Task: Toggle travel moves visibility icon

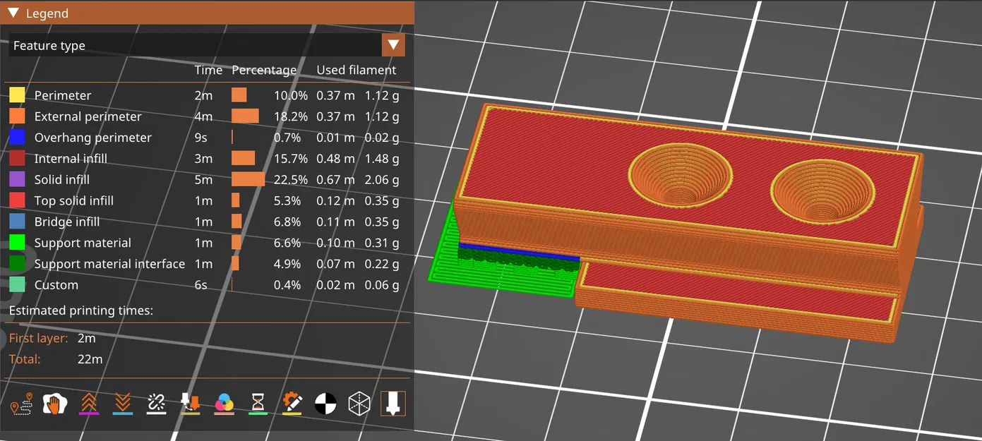Action: (21, 404)
